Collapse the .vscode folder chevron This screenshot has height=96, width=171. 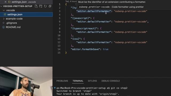click(4, 10)
